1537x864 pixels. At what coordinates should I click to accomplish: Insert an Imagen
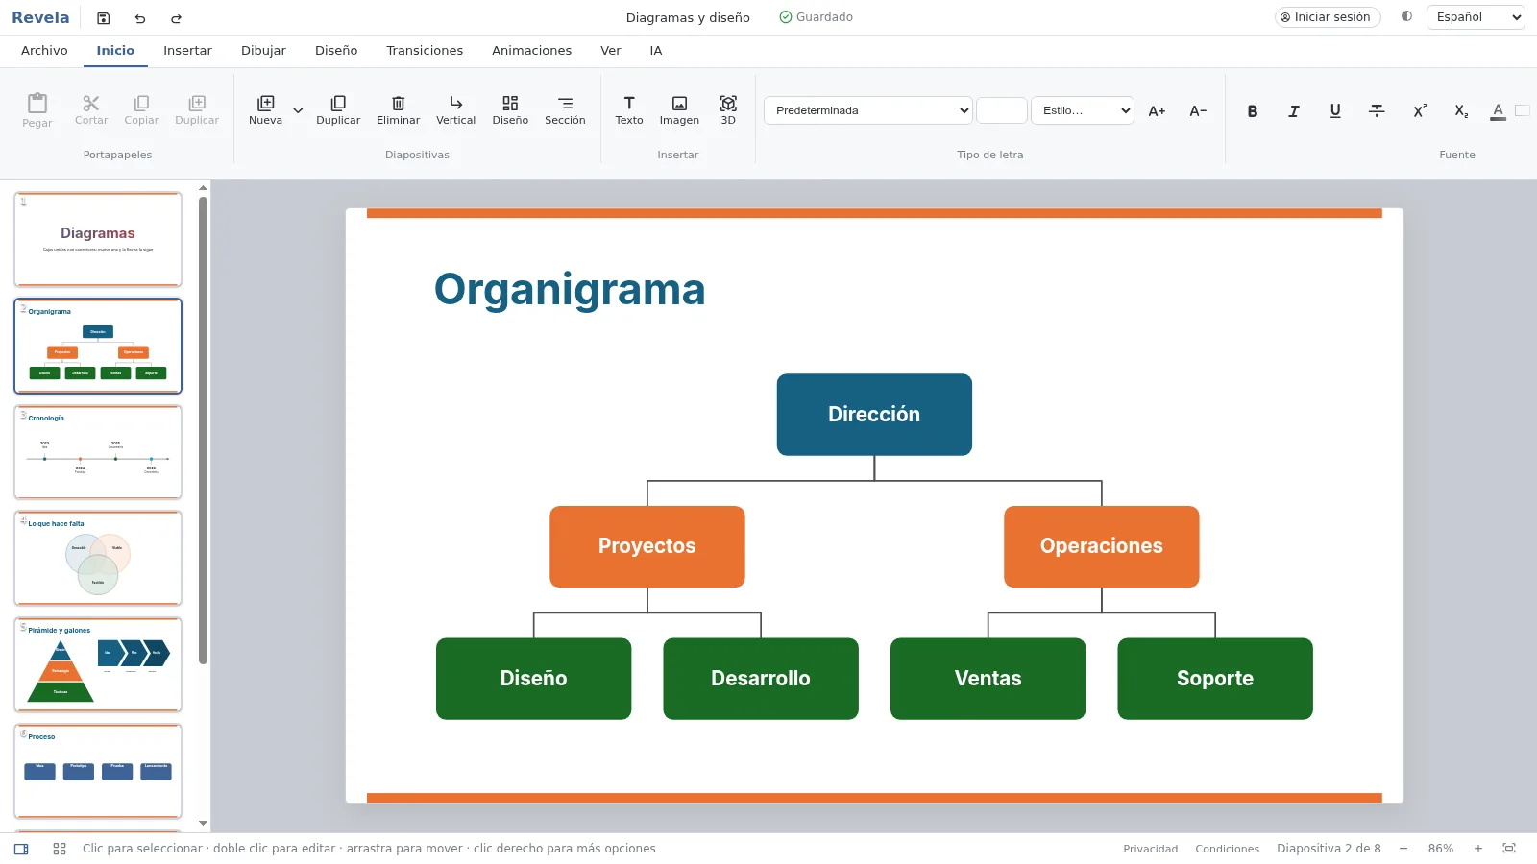coord(679,110)
